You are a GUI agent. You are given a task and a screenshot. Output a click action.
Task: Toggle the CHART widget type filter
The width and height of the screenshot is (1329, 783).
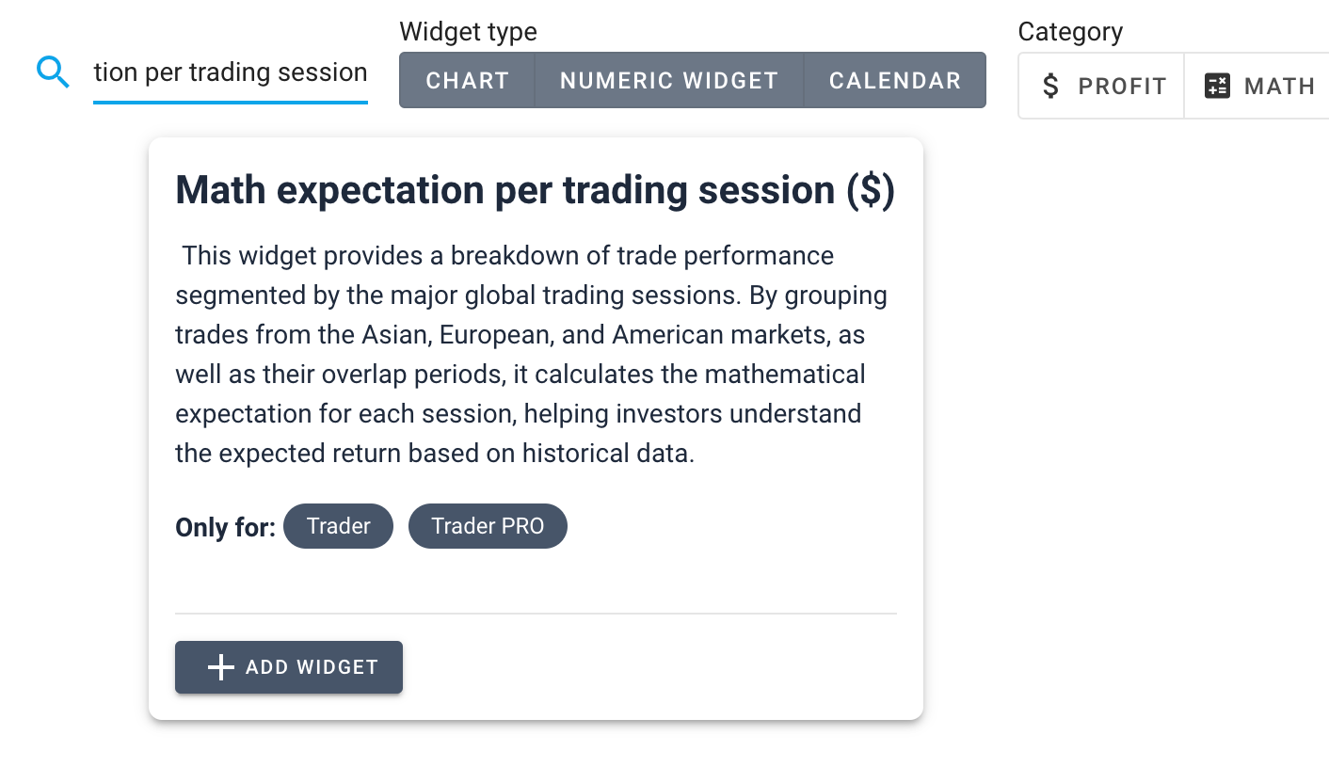coord(467,80)
